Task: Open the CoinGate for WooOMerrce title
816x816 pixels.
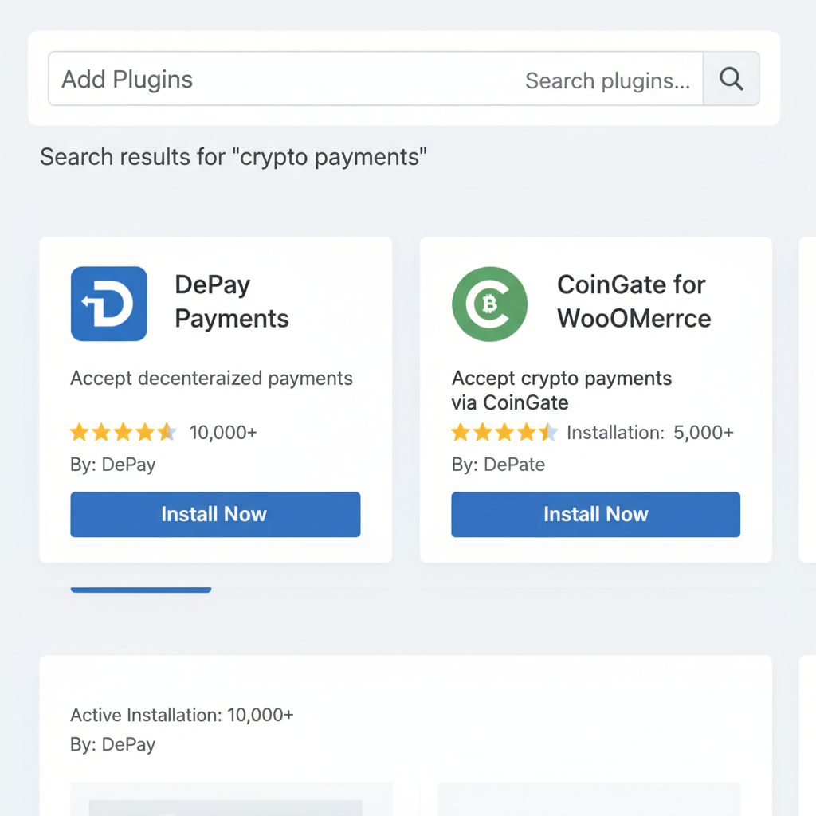Action: (634, 302)
